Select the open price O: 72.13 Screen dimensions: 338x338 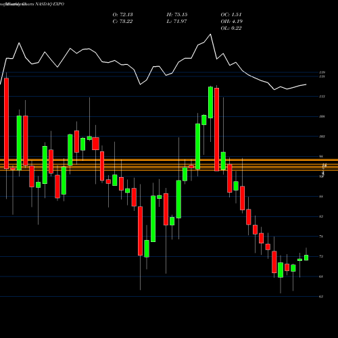pyautogui.click(x=122, y=15)
